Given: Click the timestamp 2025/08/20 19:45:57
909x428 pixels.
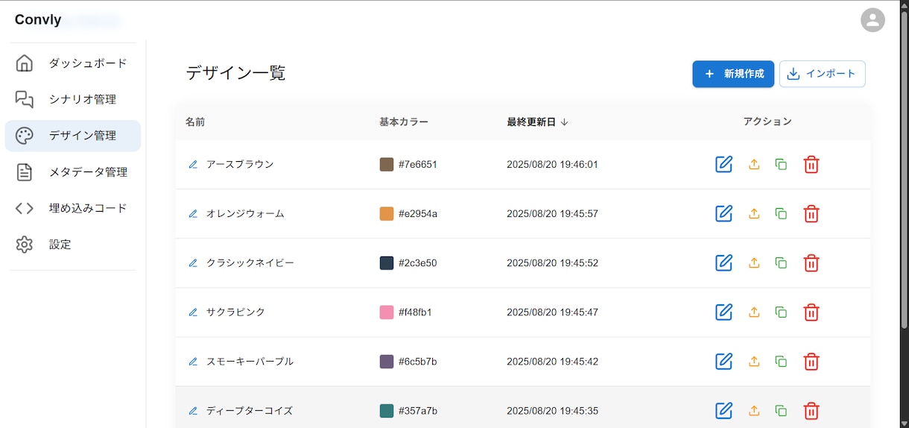Looking at the screenshot, I should [x=552, y=213].
